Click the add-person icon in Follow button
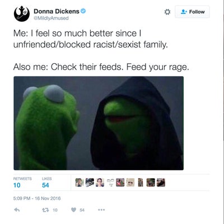The image size is (224, 224). point(184,12)
